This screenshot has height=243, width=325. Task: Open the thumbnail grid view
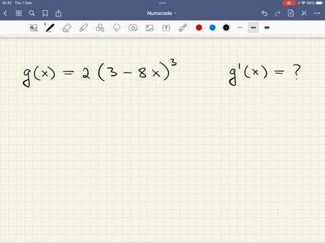(19, 13)
